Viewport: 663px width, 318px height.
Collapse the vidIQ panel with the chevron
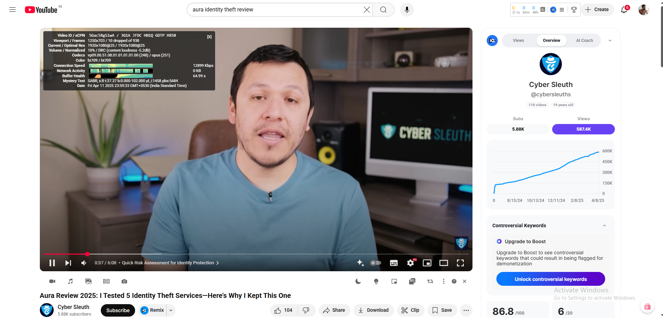(x=610, y=41)
